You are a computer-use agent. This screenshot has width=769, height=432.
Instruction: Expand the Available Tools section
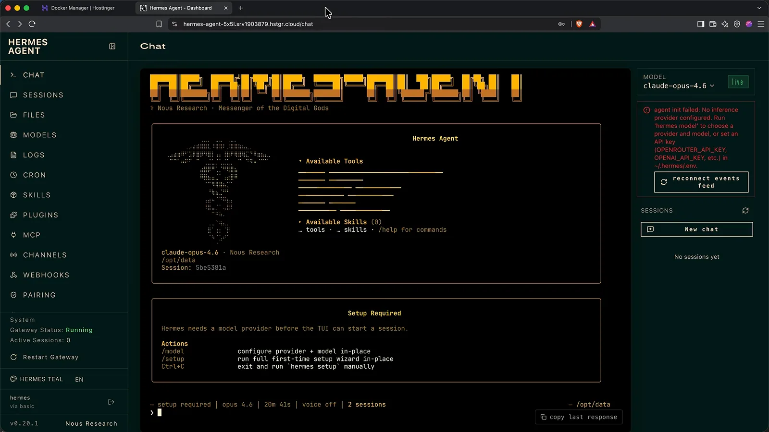331,161
